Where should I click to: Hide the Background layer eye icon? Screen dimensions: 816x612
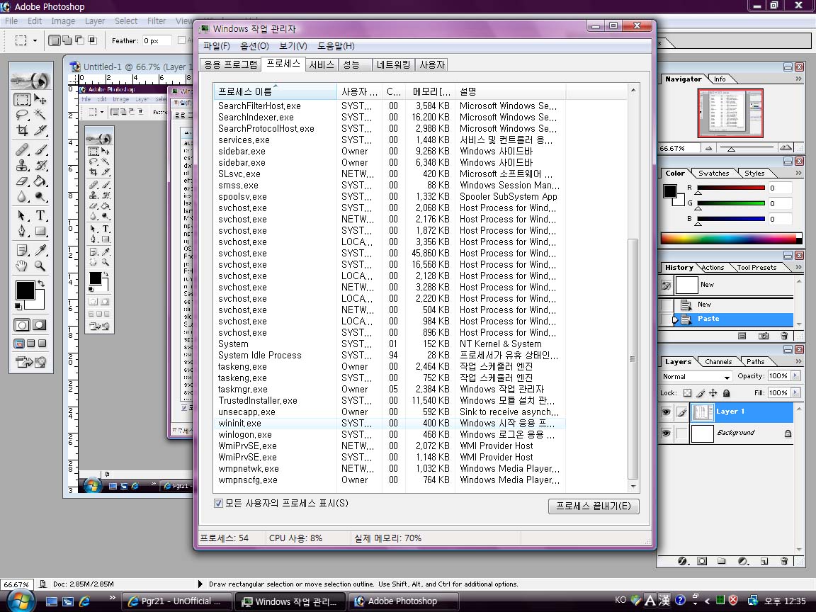(666, 433)
